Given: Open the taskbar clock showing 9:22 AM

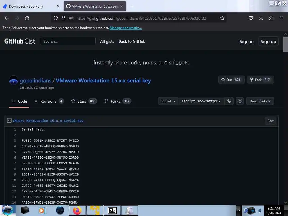Looking at the screenshot, I should point(274,210).
